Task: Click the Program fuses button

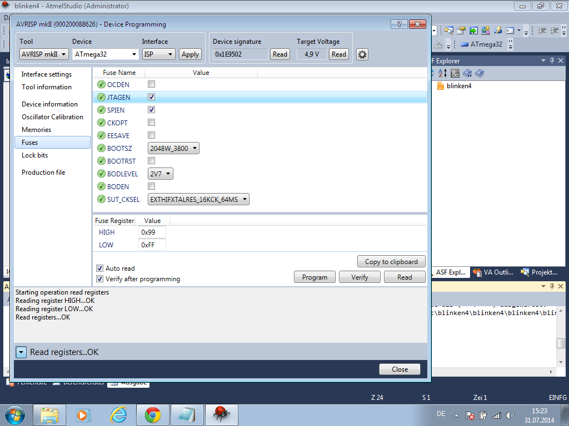Action: (315, 277)
